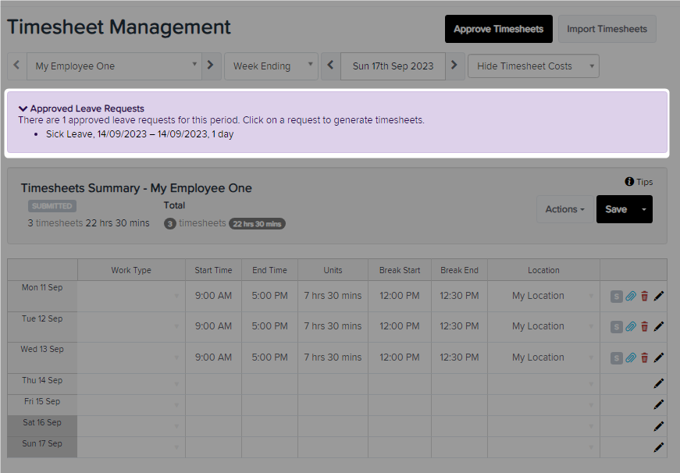Click the paperclip attachment icon on Tue 12 Sep

(x=630, y=326)
